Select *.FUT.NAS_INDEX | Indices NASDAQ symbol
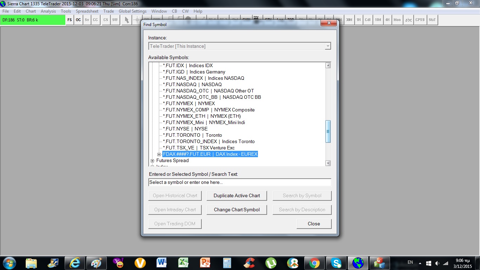Image resolution: width=480 pixels, height=270 pixels. coord(203,78)
